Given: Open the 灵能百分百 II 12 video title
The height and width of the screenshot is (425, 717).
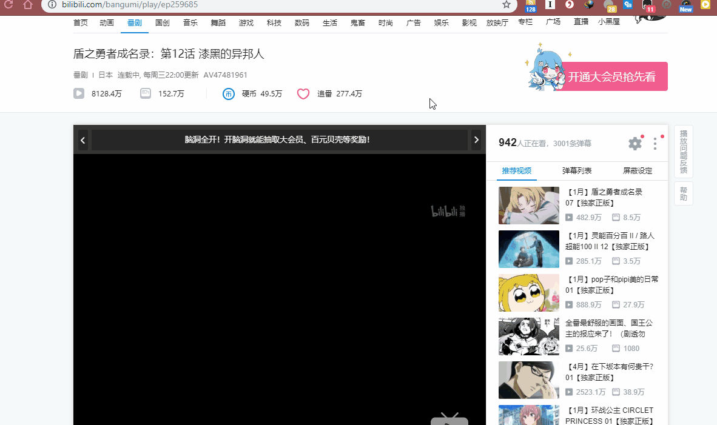Looking at the screenshot, I should click(610, 241).
